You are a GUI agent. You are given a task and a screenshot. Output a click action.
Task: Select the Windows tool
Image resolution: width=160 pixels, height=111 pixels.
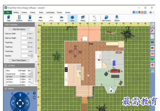pos(19,18)
